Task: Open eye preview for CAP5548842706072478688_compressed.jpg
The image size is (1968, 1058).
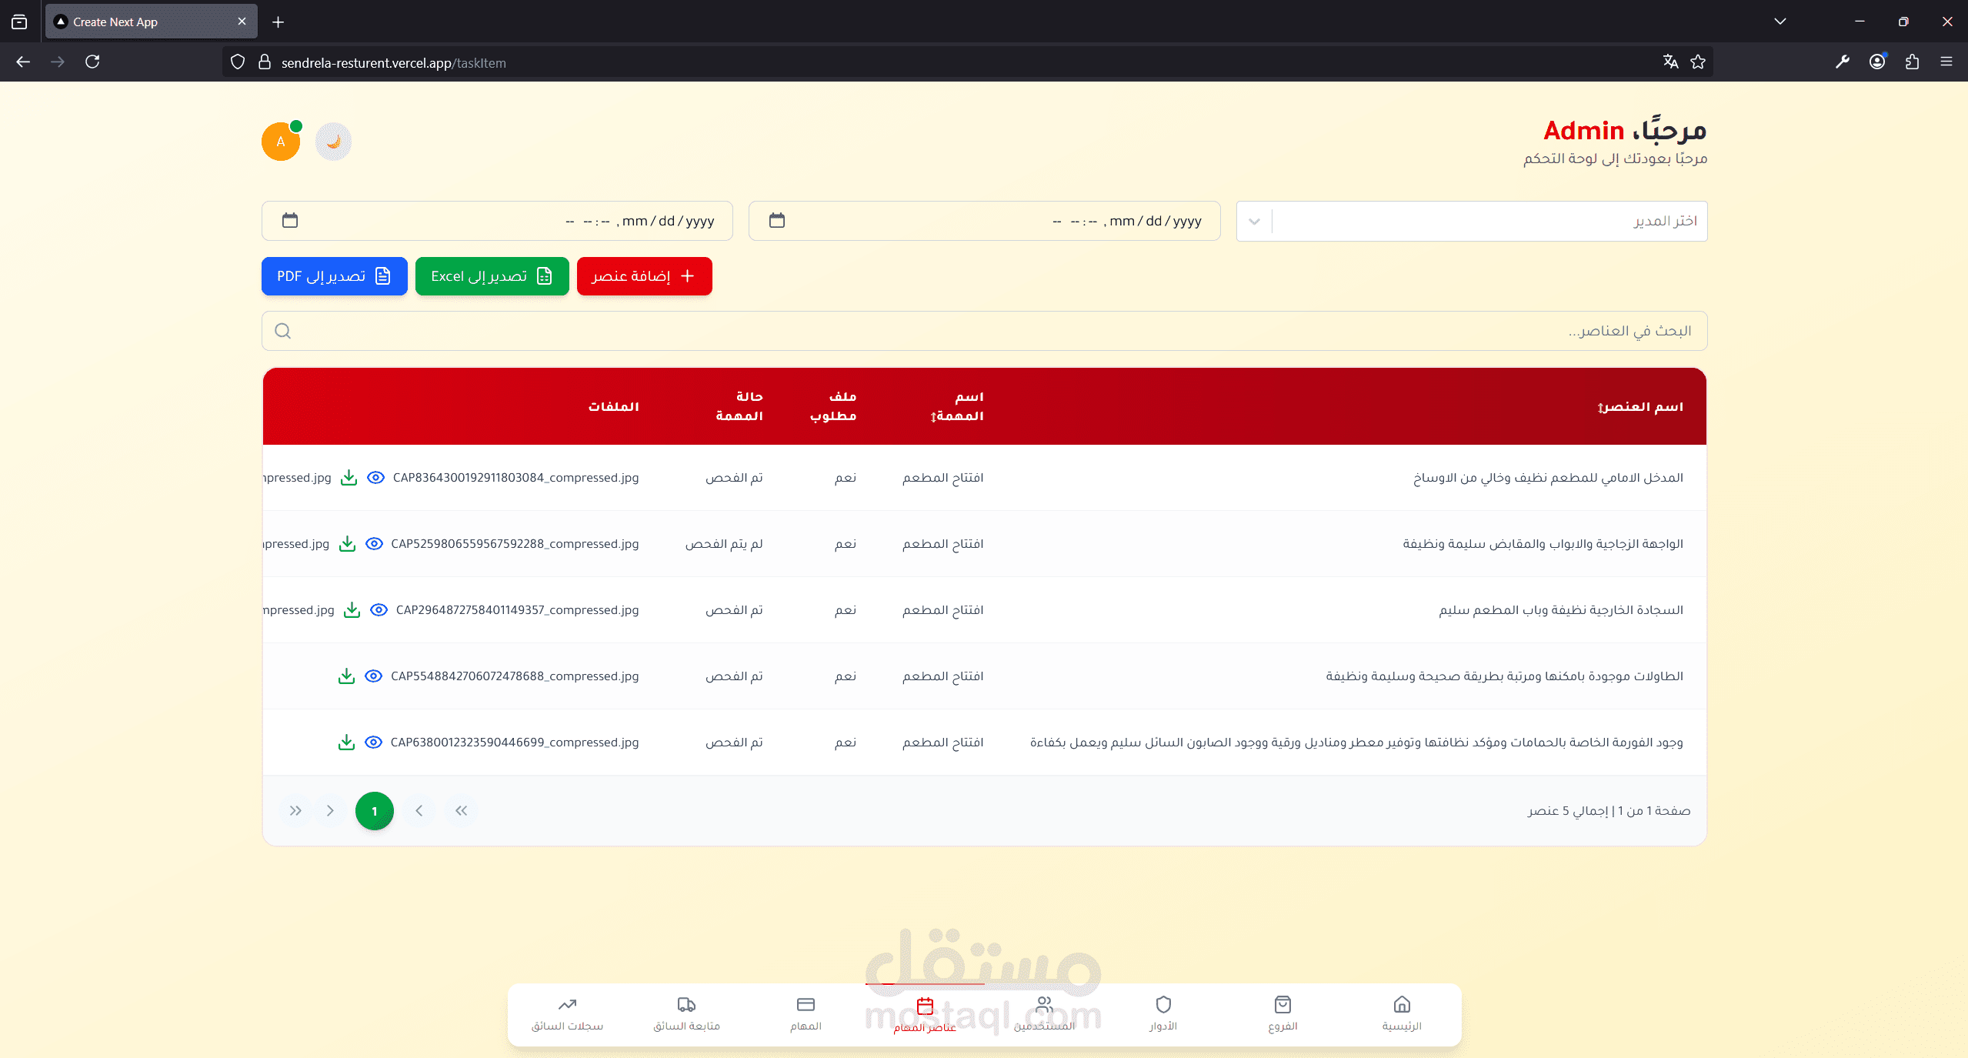Action: [373, 676]
